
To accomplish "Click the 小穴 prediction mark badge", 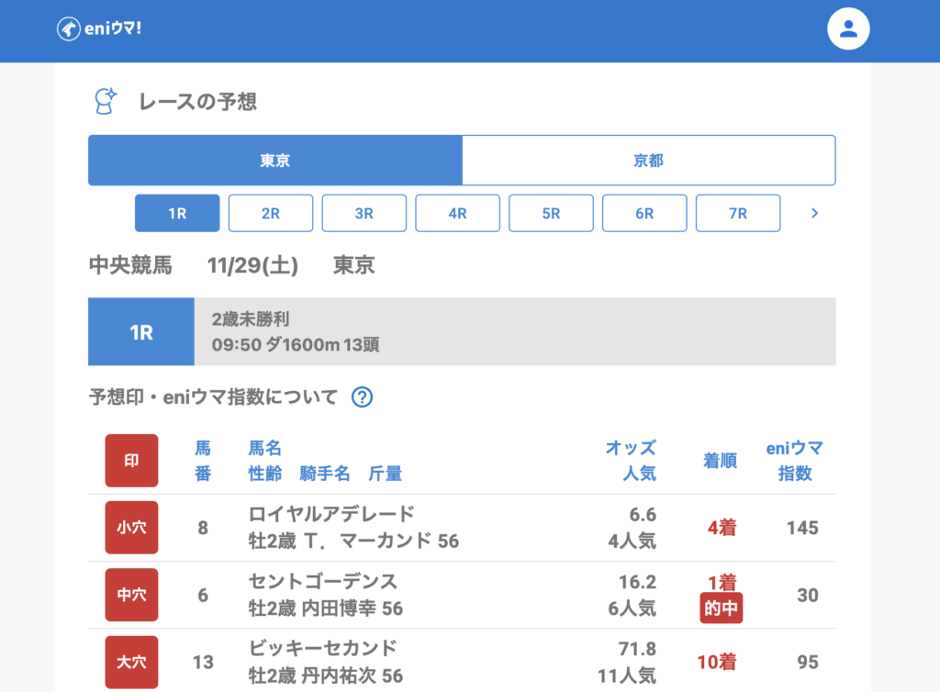I will point(131,528).
